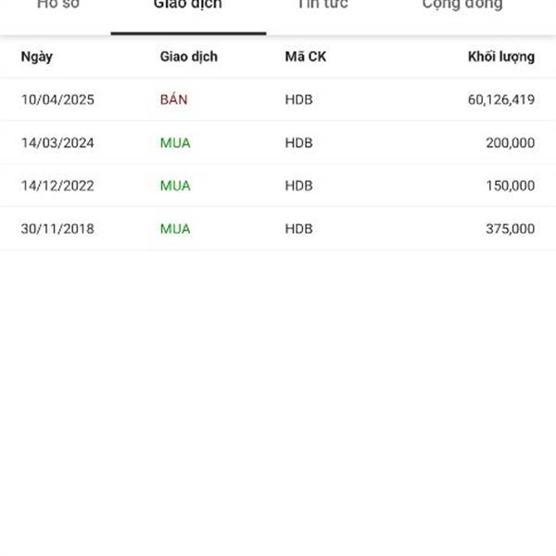Image resolution: width=556 pixels, height=556 pixels.
Task: Go to the Cộng đồng tab
Action: tap(462, 5)
